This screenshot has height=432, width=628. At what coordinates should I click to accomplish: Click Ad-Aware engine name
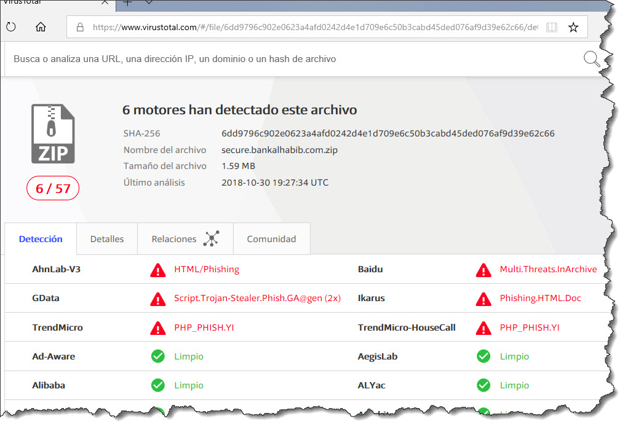coord(54,356)
